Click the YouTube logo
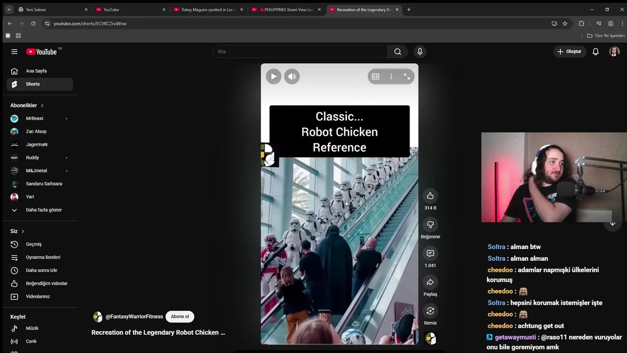 click(42, 51)
